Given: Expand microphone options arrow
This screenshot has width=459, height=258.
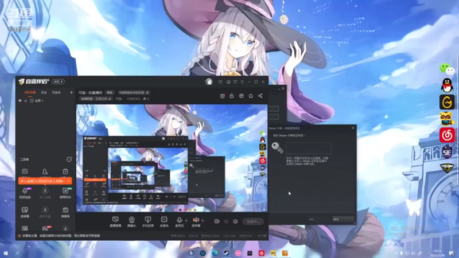Looking at the screenshot, I should (186, 221).
